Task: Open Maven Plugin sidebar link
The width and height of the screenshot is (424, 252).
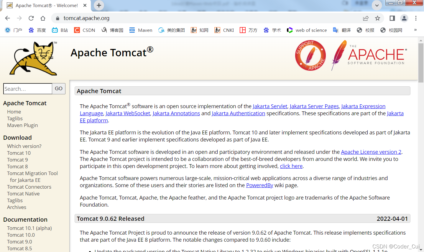Action: (x=22, y=125)
